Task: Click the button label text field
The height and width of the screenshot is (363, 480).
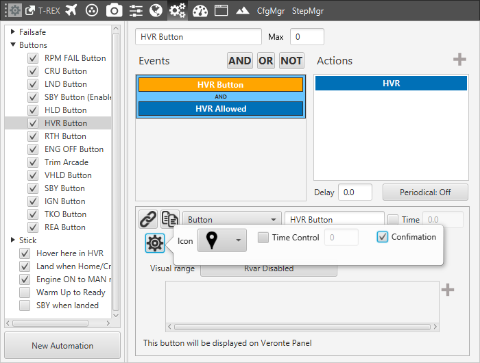Action: coord(335,220)
